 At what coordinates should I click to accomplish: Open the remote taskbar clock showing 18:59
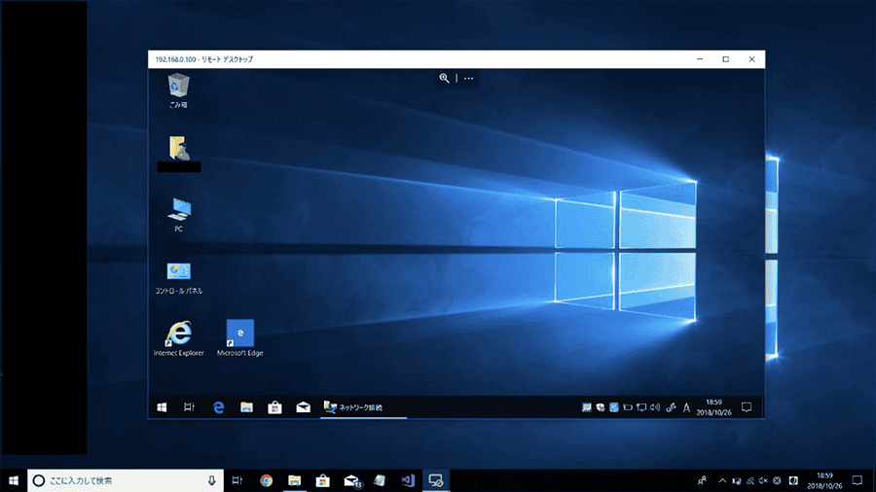714,407
